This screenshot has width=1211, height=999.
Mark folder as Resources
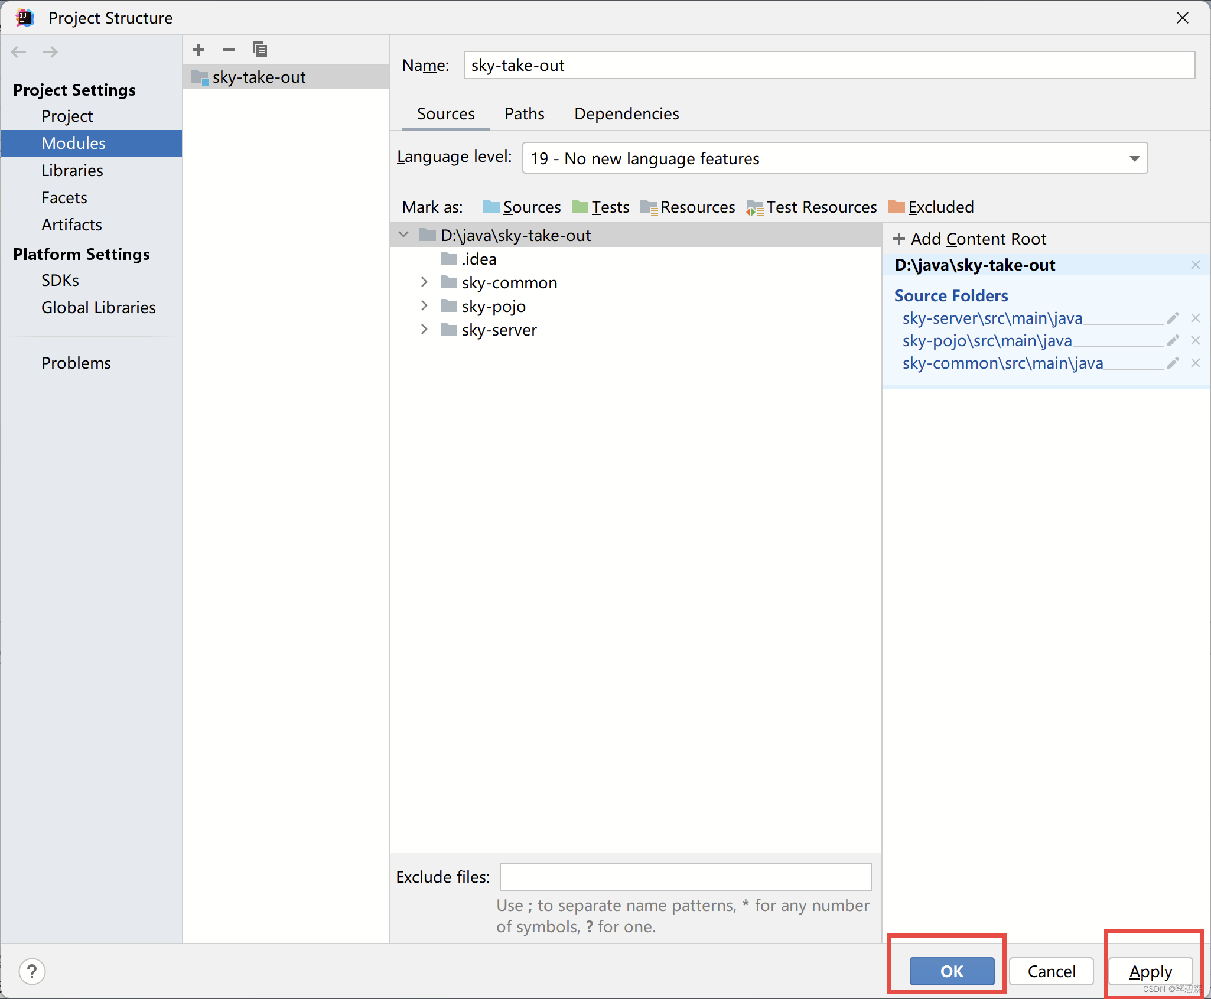click(x=698, y=207)
